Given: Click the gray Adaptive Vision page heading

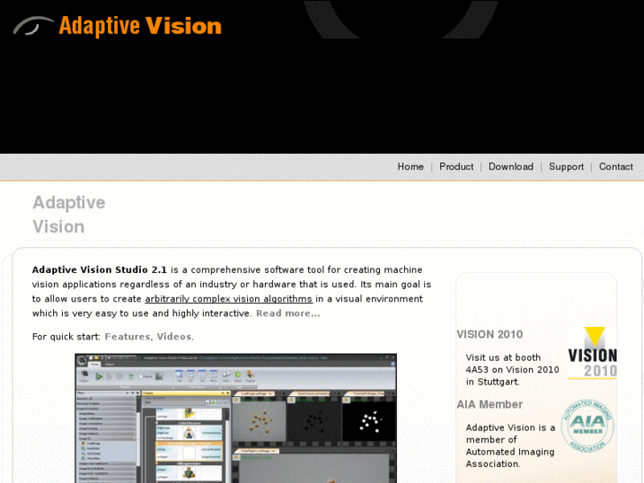Looking at the screenshot, I should coord(69,214).
